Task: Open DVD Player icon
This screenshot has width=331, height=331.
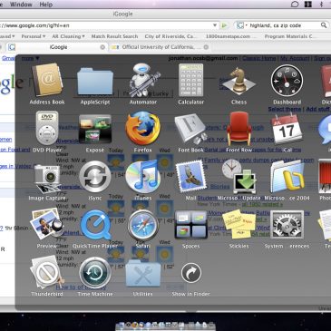Action: pos(47,128)
